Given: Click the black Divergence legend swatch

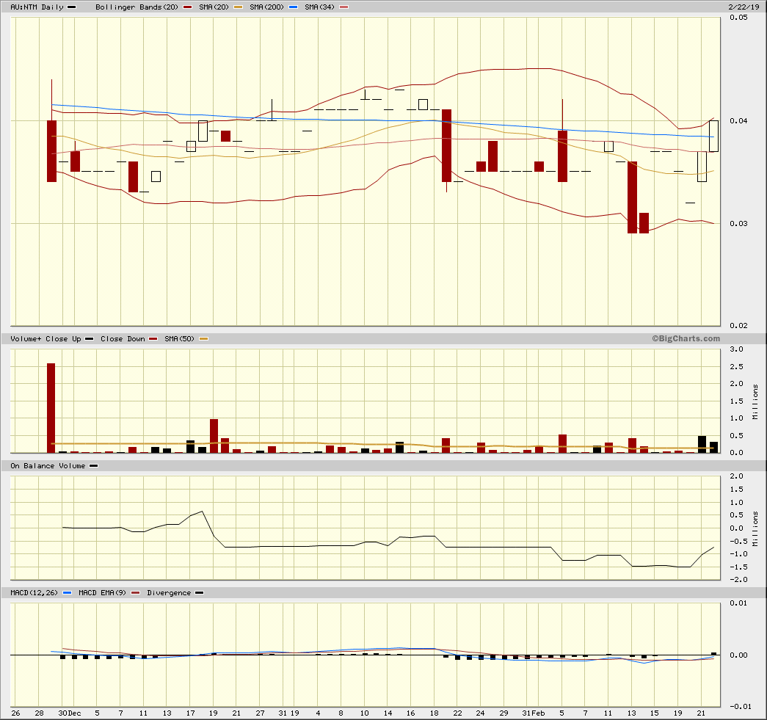Looking at the screenshot, I should 199,592.
